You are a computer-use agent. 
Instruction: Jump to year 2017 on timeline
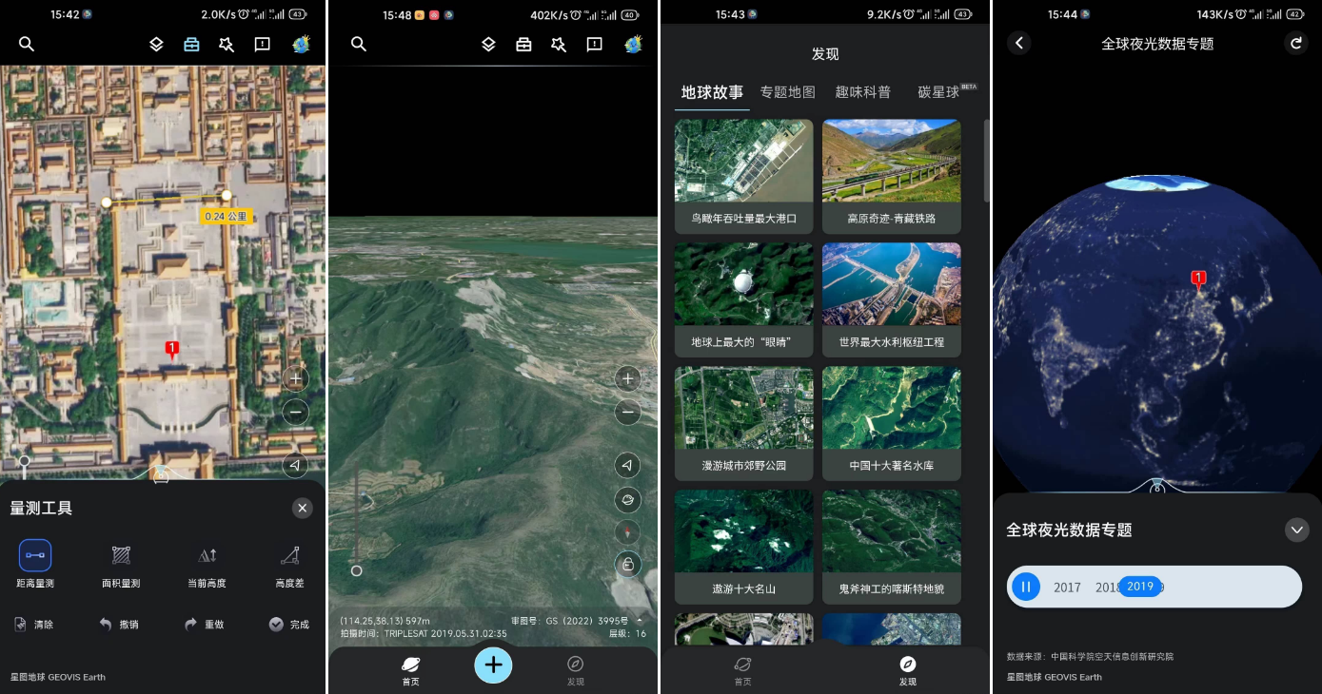click(1067, 588)
